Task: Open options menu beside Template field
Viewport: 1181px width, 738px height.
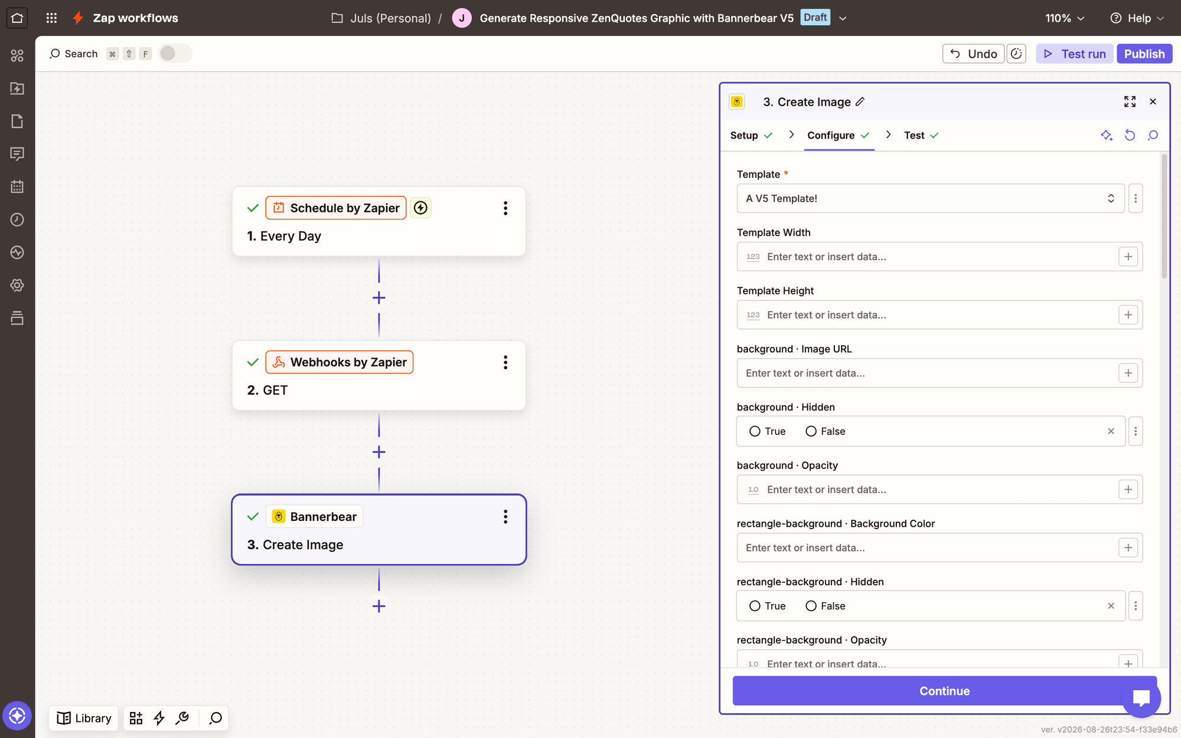Action: tap(1135, 198)
